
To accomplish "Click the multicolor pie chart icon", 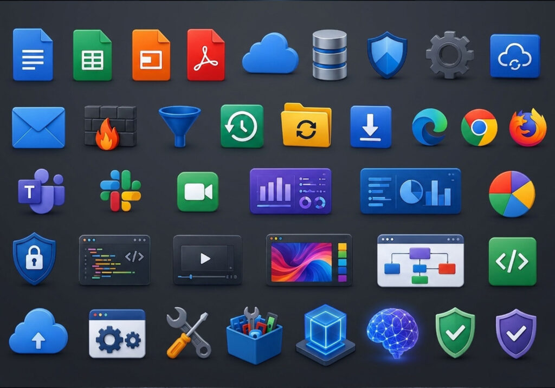I will [512, 194].
